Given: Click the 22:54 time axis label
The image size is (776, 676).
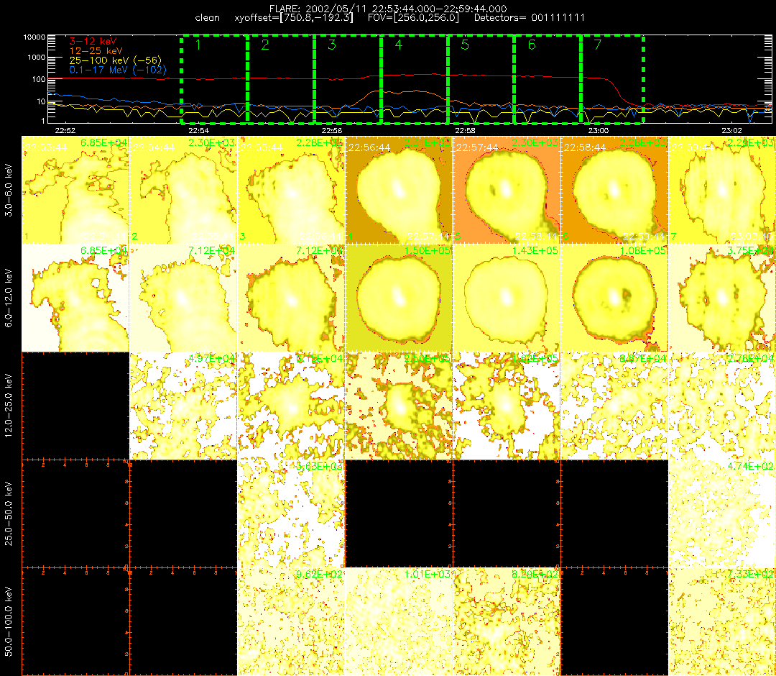Looking at the screenshot, I should pyautogui.click(x=198, y=131).
